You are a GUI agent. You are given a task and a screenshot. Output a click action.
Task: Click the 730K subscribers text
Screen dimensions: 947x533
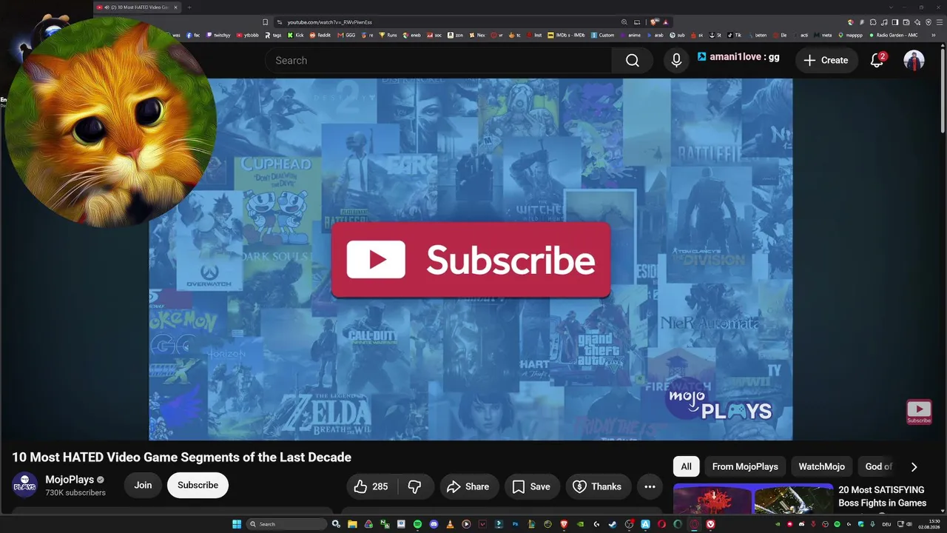75,493
